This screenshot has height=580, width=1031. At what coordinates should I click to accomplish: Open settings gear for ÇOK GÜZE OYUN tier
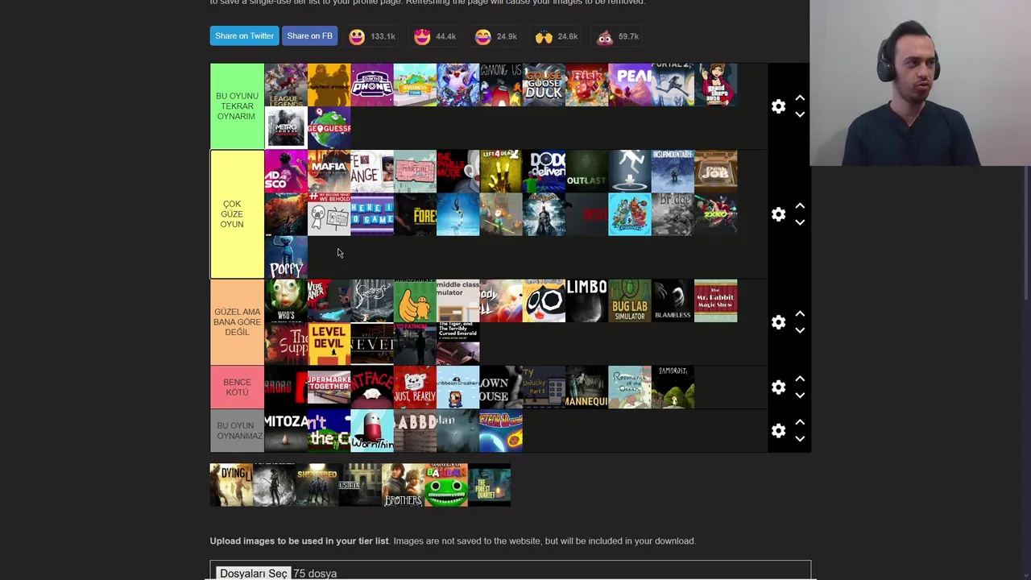[778, 214]
